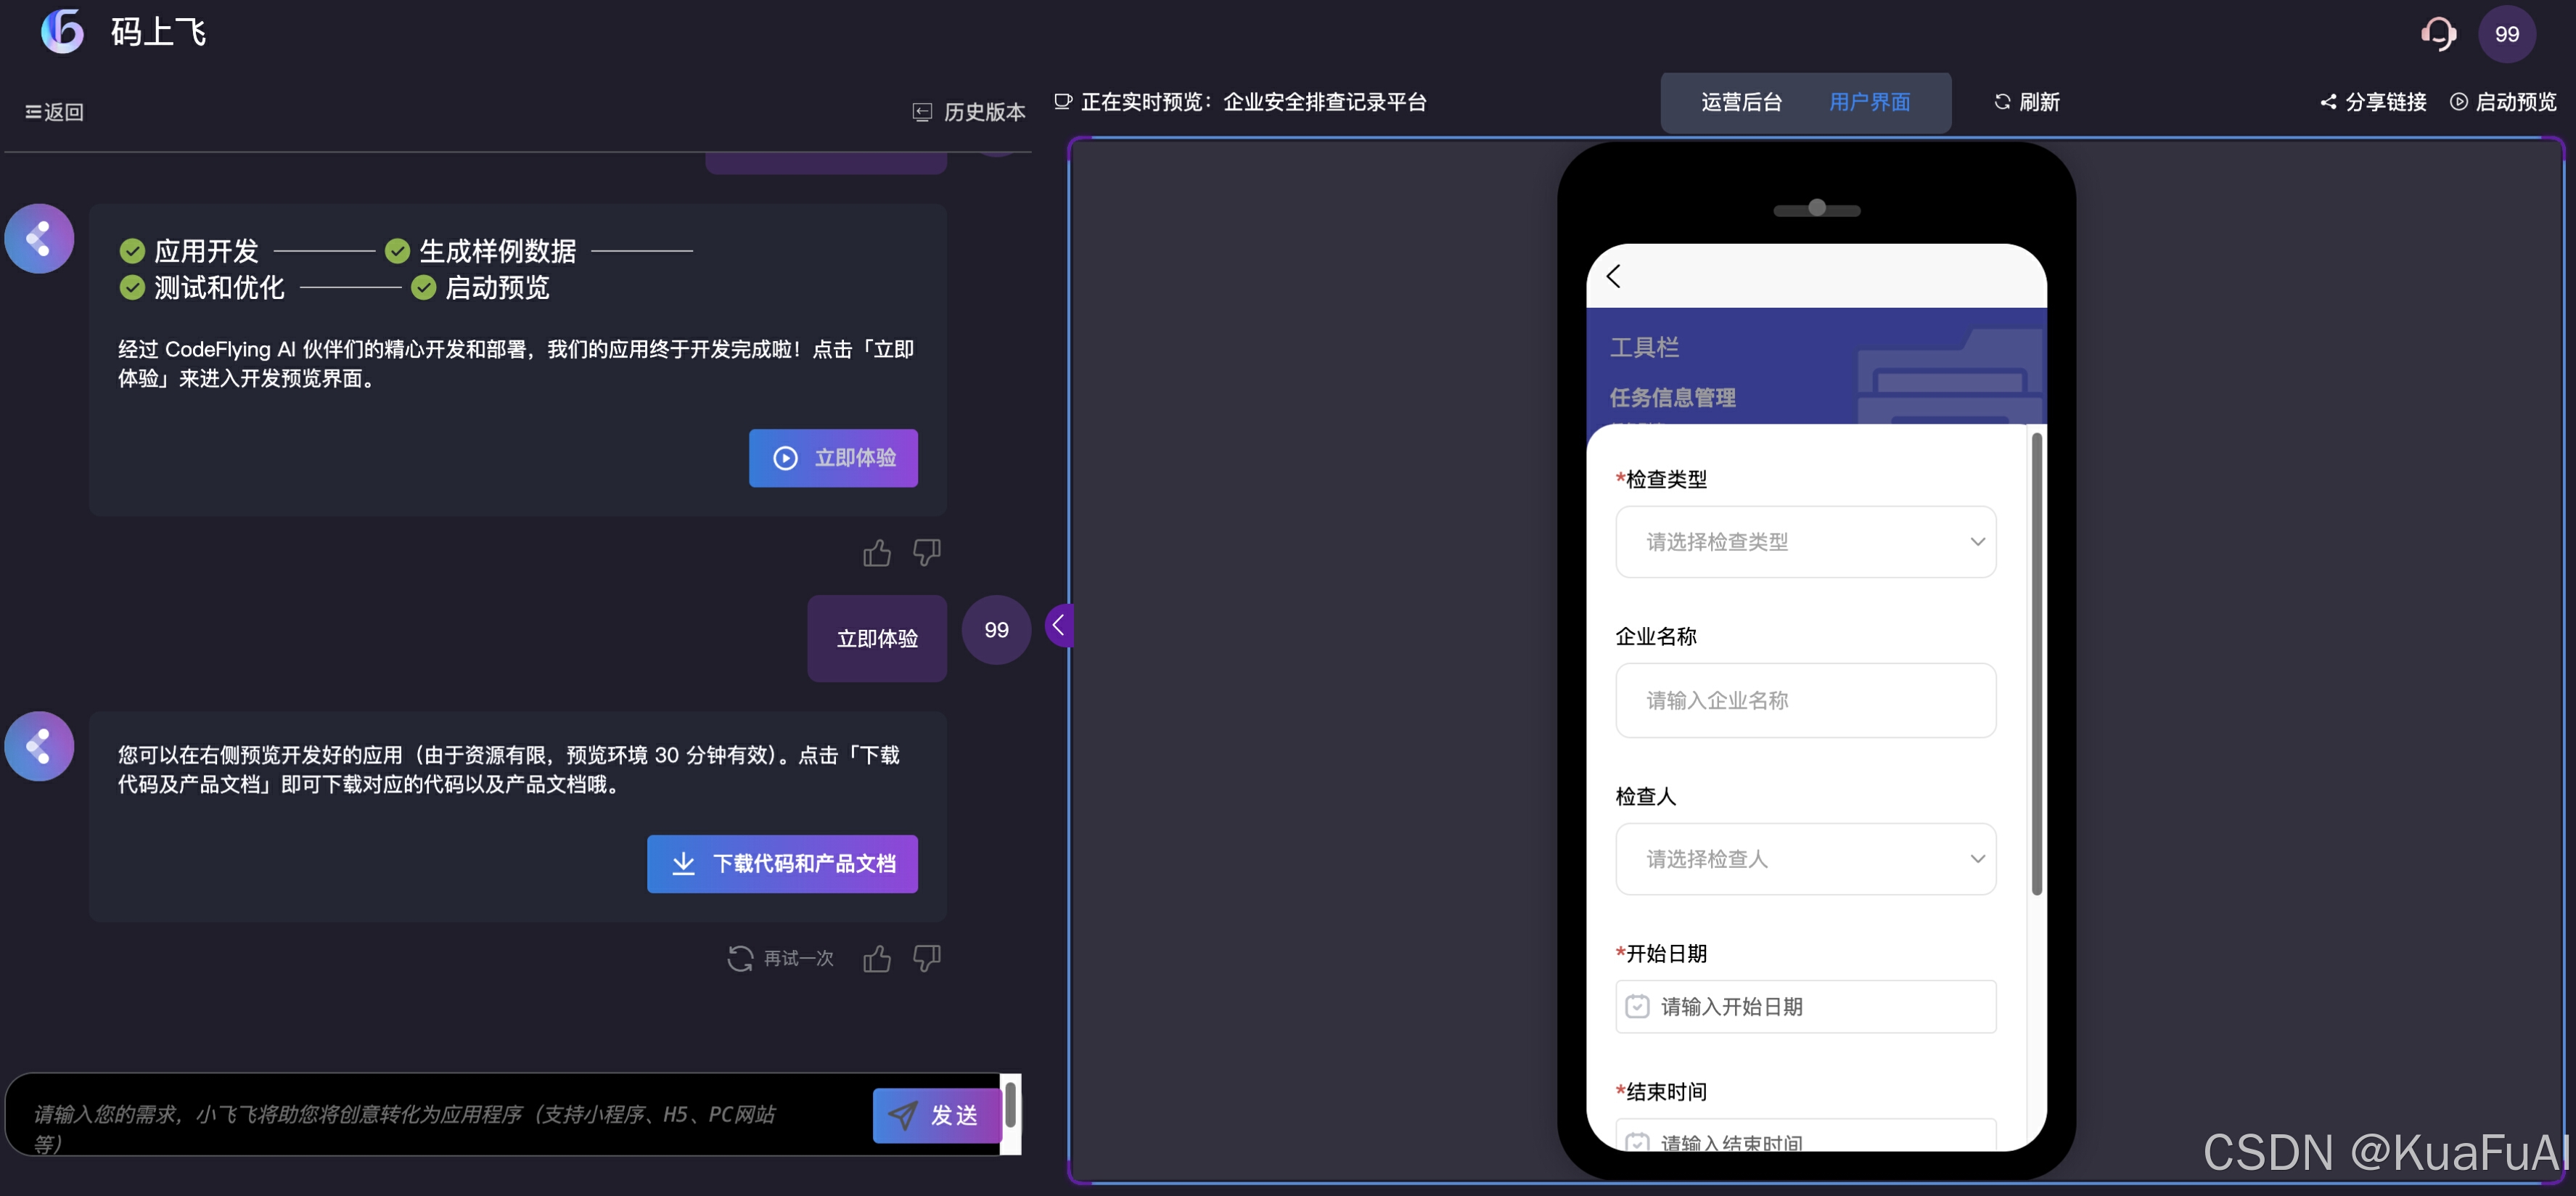This screenshot has height=1196, width=2576.
Task: Switch to the 运营后台 tab
Action: click(1741, 102)
